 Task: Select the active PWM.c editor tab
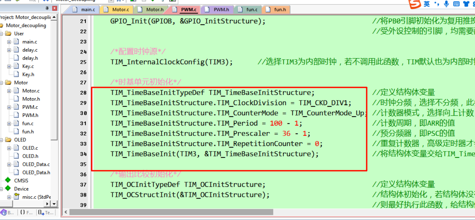coord(185,10)
